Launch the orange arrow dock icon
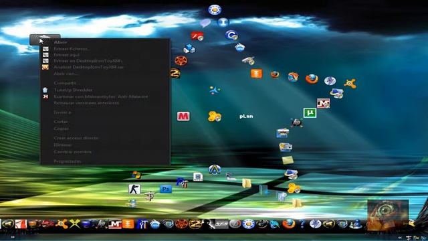Screen dimensions: 428x241 128,224
